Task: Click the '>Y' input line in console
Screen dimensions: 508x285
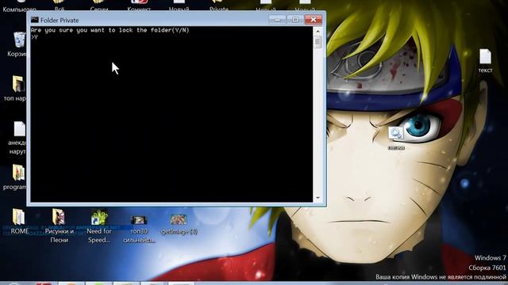Action: 34,37
